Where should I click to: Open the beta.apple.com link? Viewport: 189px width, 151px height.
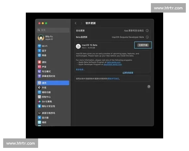(x=114, y=62)
